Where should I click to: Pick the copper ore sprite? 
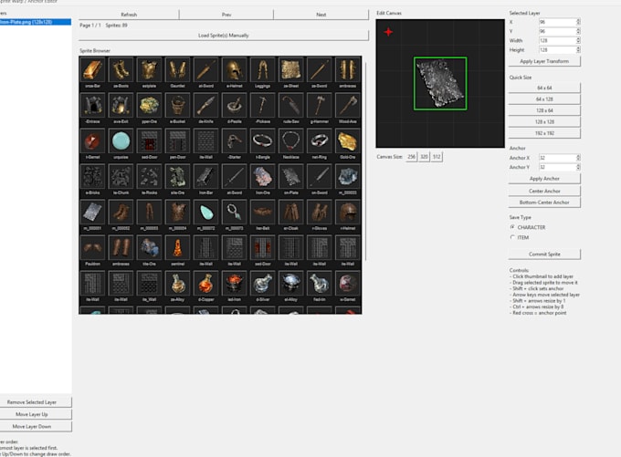(x=149, y=105)
